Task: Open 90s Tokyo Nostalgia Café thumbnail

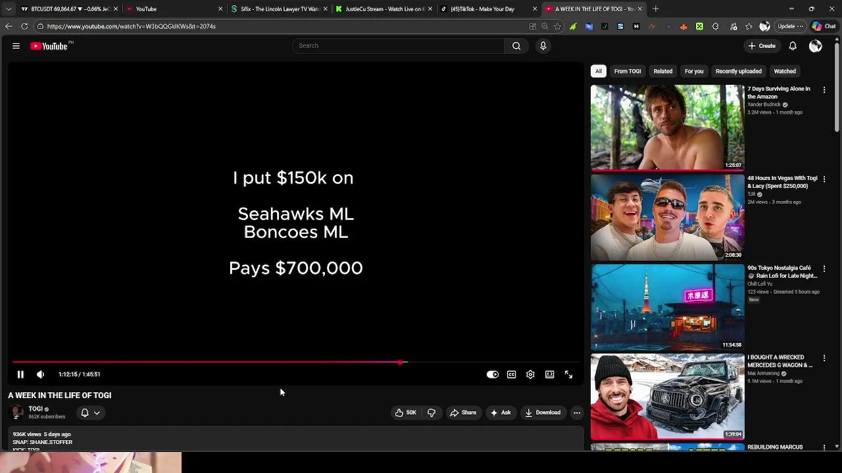Action: (667, 307)
